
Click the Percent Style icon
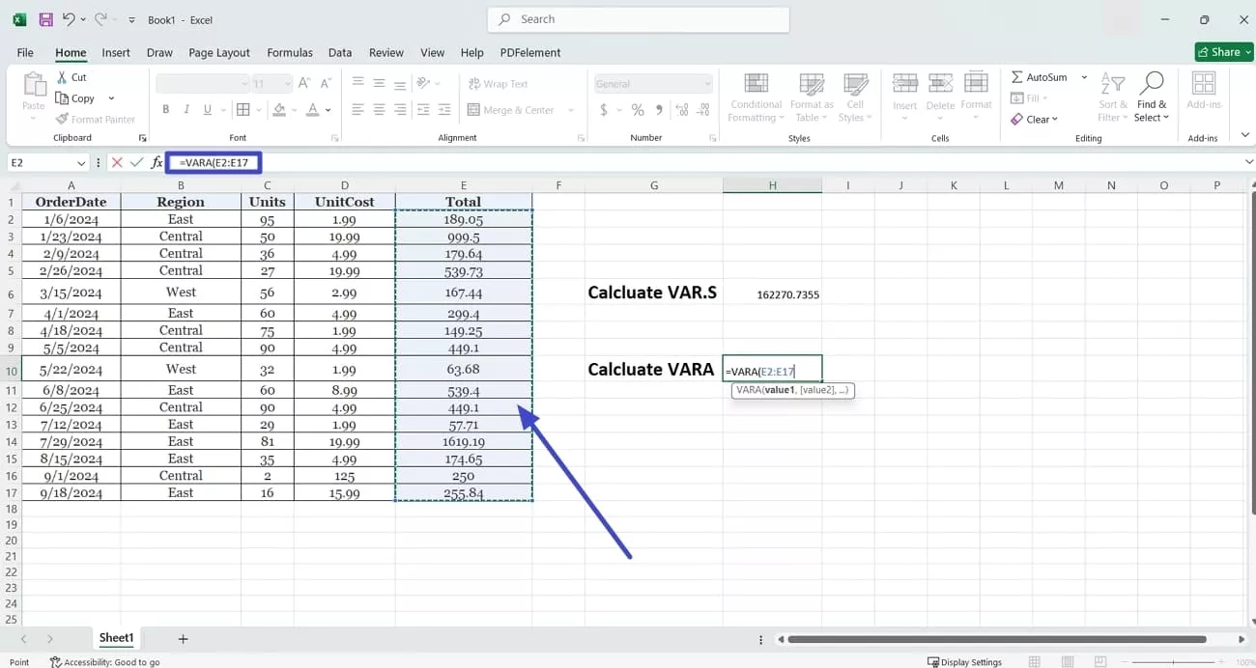coord(637,110)
